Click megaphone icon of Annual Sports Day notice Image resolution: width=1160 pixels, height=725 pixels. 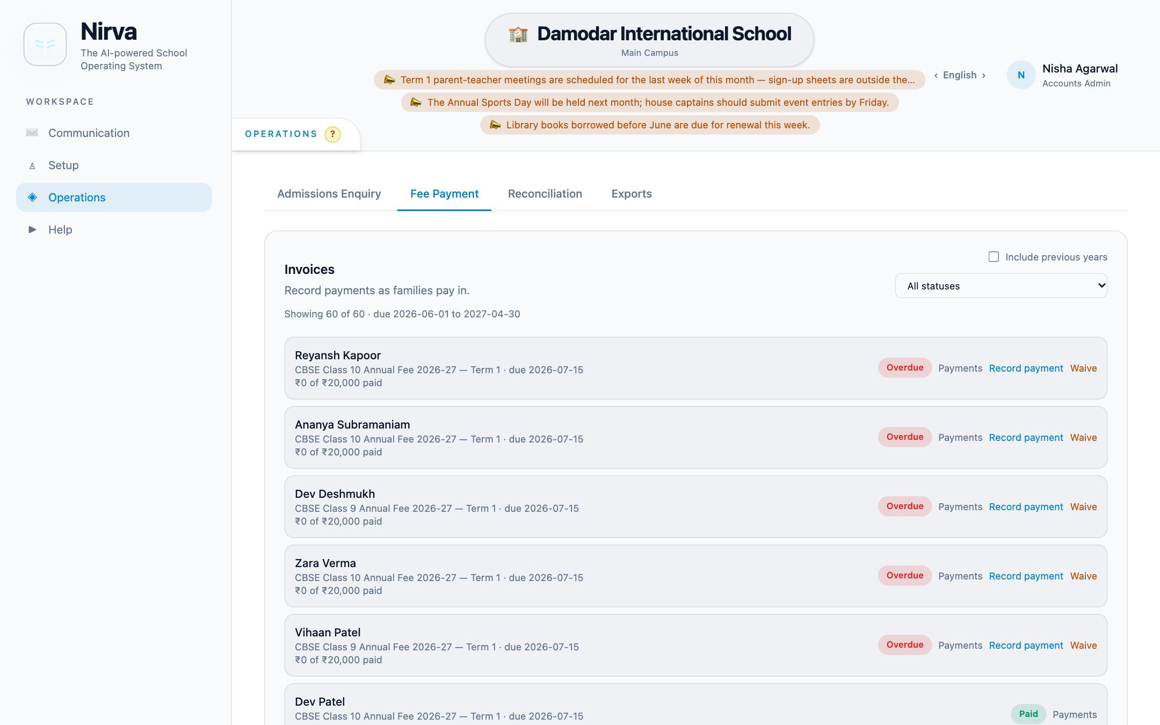pos(416,102)
